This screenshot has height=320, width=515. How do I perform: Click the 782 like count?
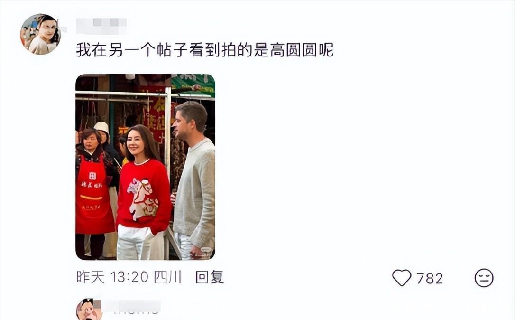[x=430, y=279]
